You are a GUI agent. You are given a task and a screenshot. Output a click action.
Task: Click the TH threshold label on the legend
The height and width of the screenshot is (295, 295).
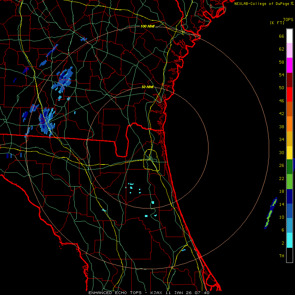click(x=282, y=256)
